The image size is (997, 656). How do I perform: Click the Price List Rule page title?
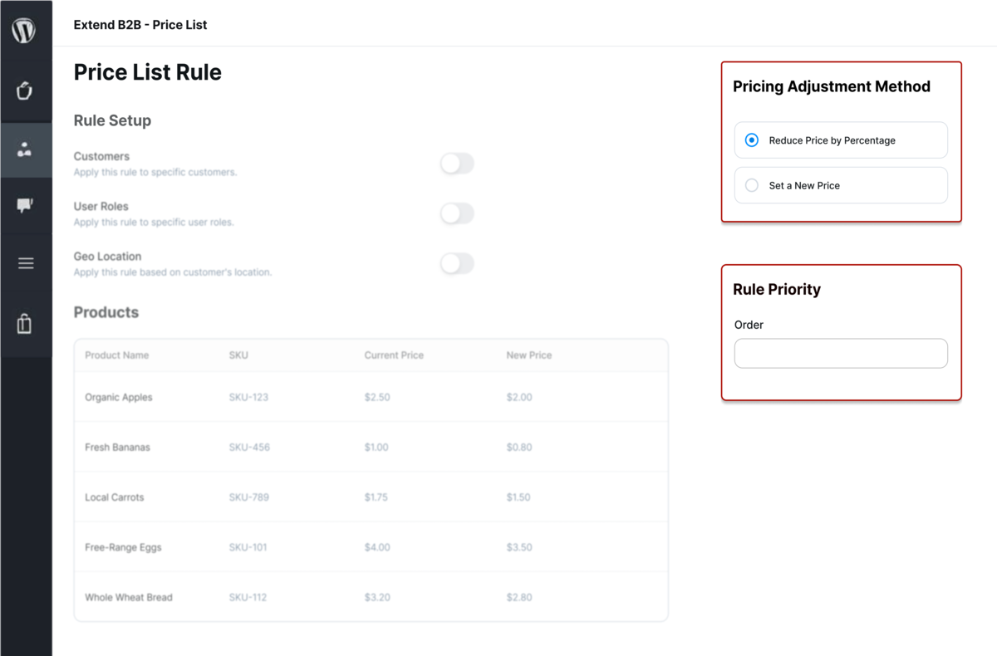(x=147, y=72)
